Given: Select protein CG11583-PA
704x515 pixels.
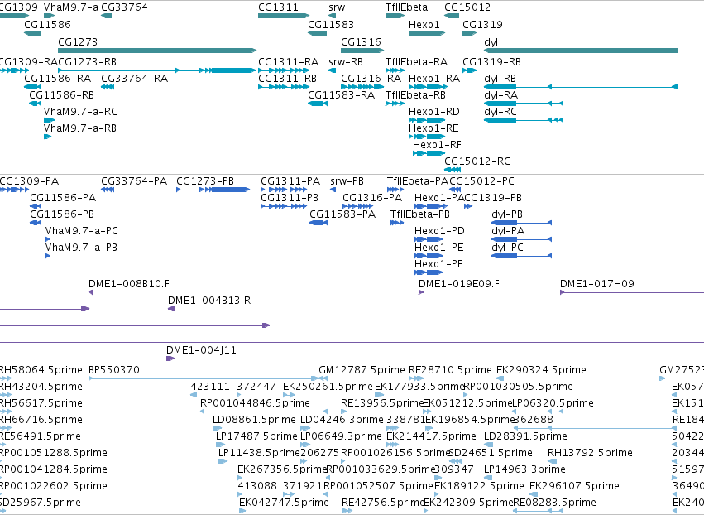Looking at the screenshot, I should (x=318, y=223).
